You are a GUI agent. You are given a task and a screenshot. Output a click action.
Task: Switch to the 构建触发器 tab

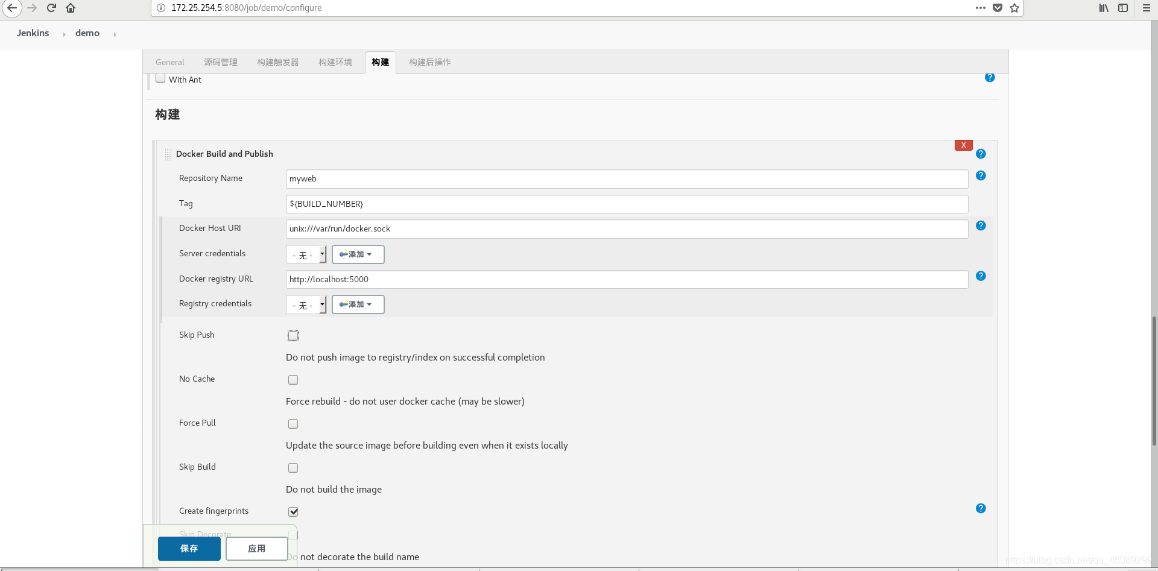278,62
